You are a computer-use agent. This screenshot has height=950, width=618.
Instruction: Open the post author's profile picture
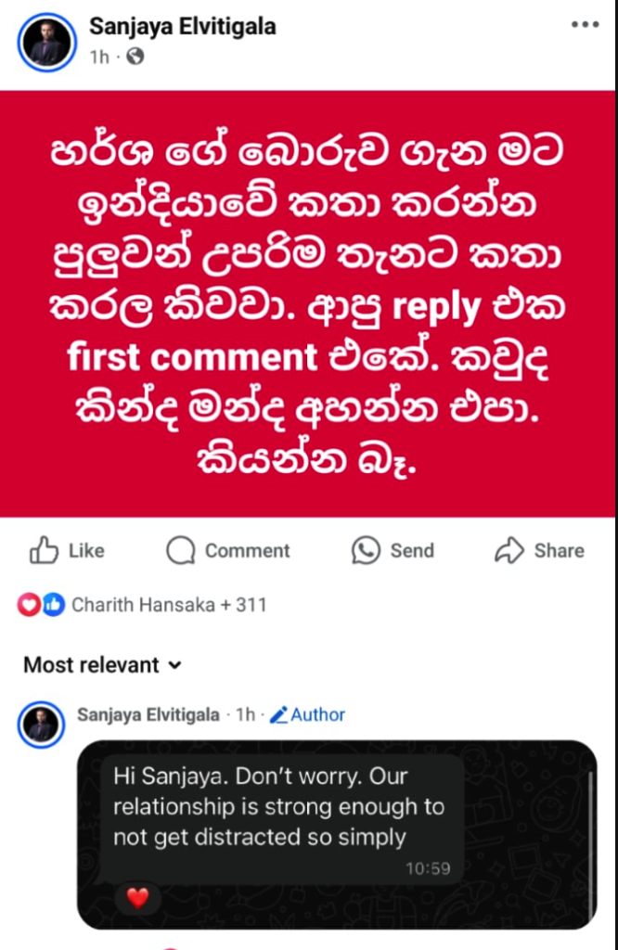(x=46, y=42)
